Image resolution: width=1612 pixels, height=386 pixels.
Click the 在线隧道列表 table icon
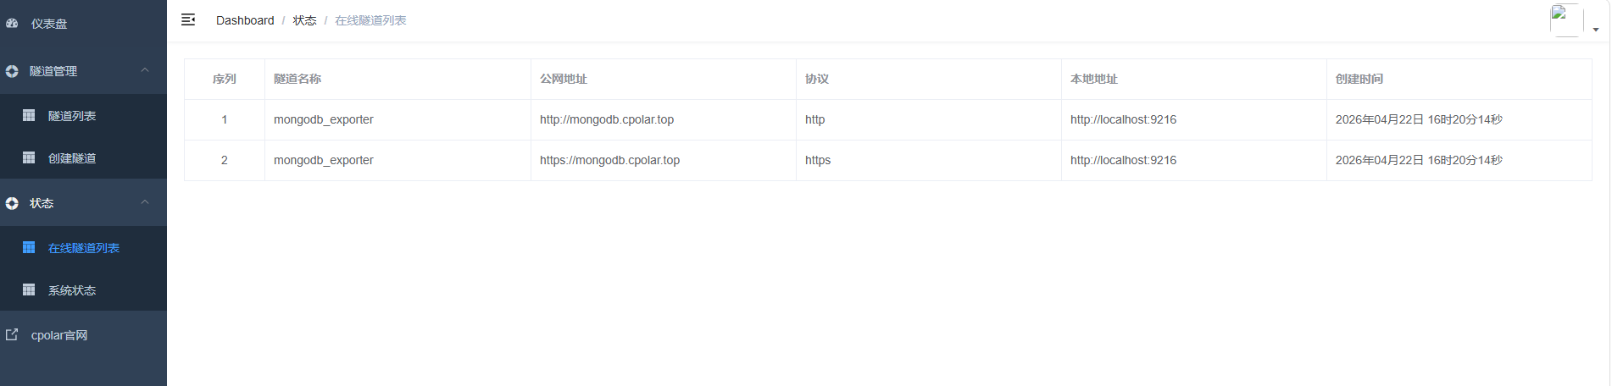pos(29,247)
